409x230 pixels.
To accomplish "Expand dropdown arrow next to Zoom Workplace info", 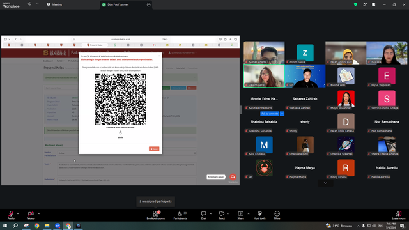I will pyautogui.click(x=37, y=4).
